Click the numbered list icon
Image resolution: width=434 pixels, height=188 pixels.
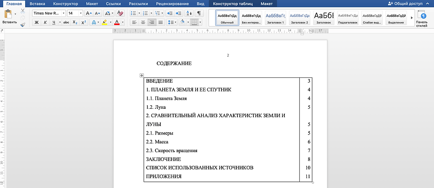tap(145, 13)
